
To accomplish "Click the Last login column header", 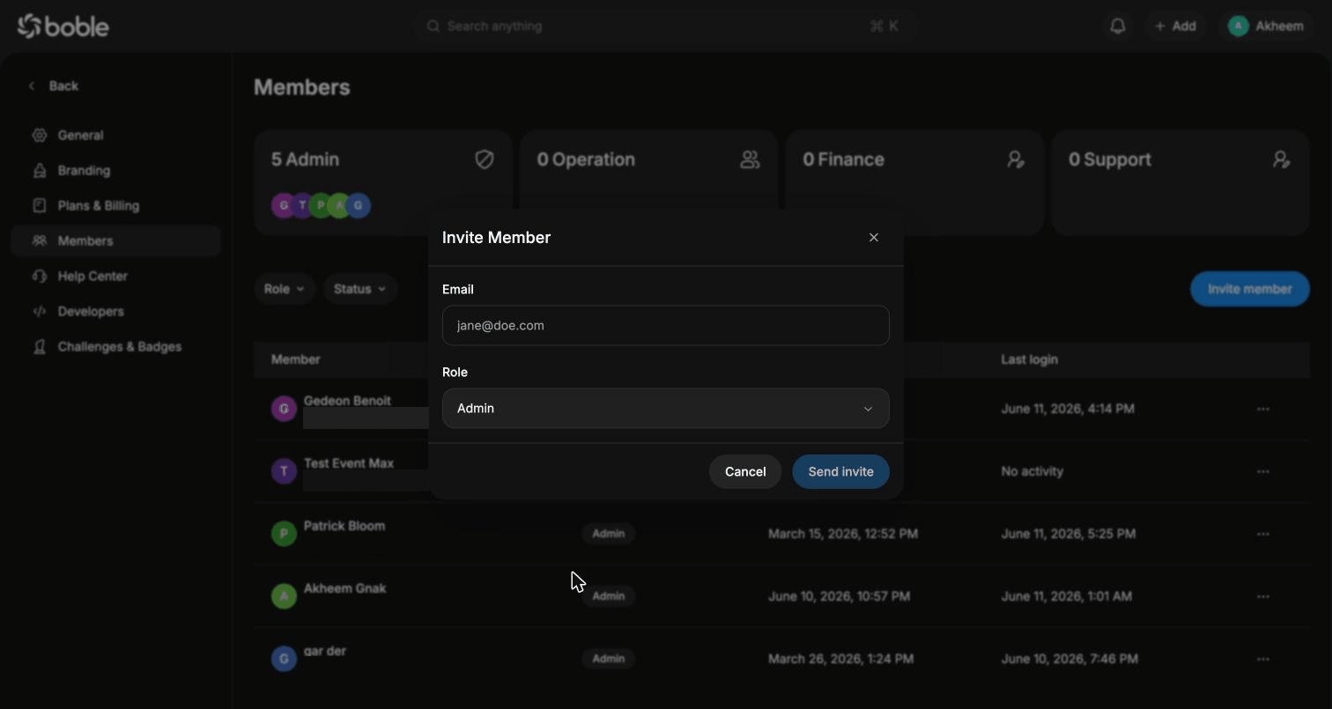I will (1029, 359).
